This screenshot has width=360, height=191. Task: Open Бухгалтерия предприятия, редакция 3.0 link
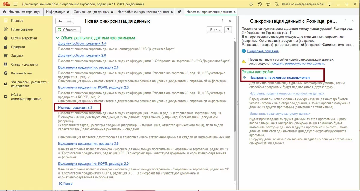pyautogui.click(x=88, y=143)
